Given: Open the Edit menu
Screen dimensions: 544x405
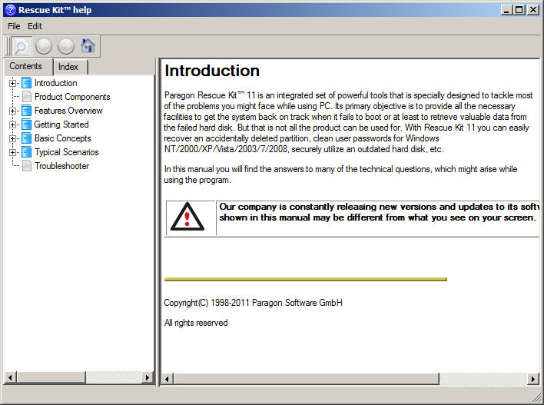Looking at the screenshot, I should click(35, 26).
